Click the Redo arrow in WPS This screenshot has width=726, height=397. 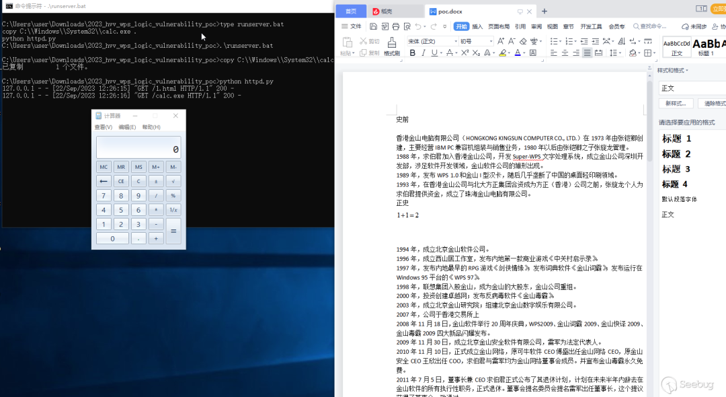(x=434, y=26)
